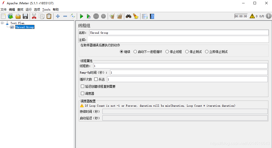Check the 永远 loop checkbox
The width and height of the screenshot is (272, 148).
(x=96, y=79)
